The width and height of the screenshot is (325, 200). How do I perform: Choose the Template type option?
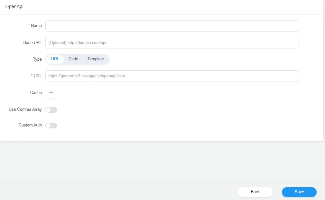pos(96,59)
